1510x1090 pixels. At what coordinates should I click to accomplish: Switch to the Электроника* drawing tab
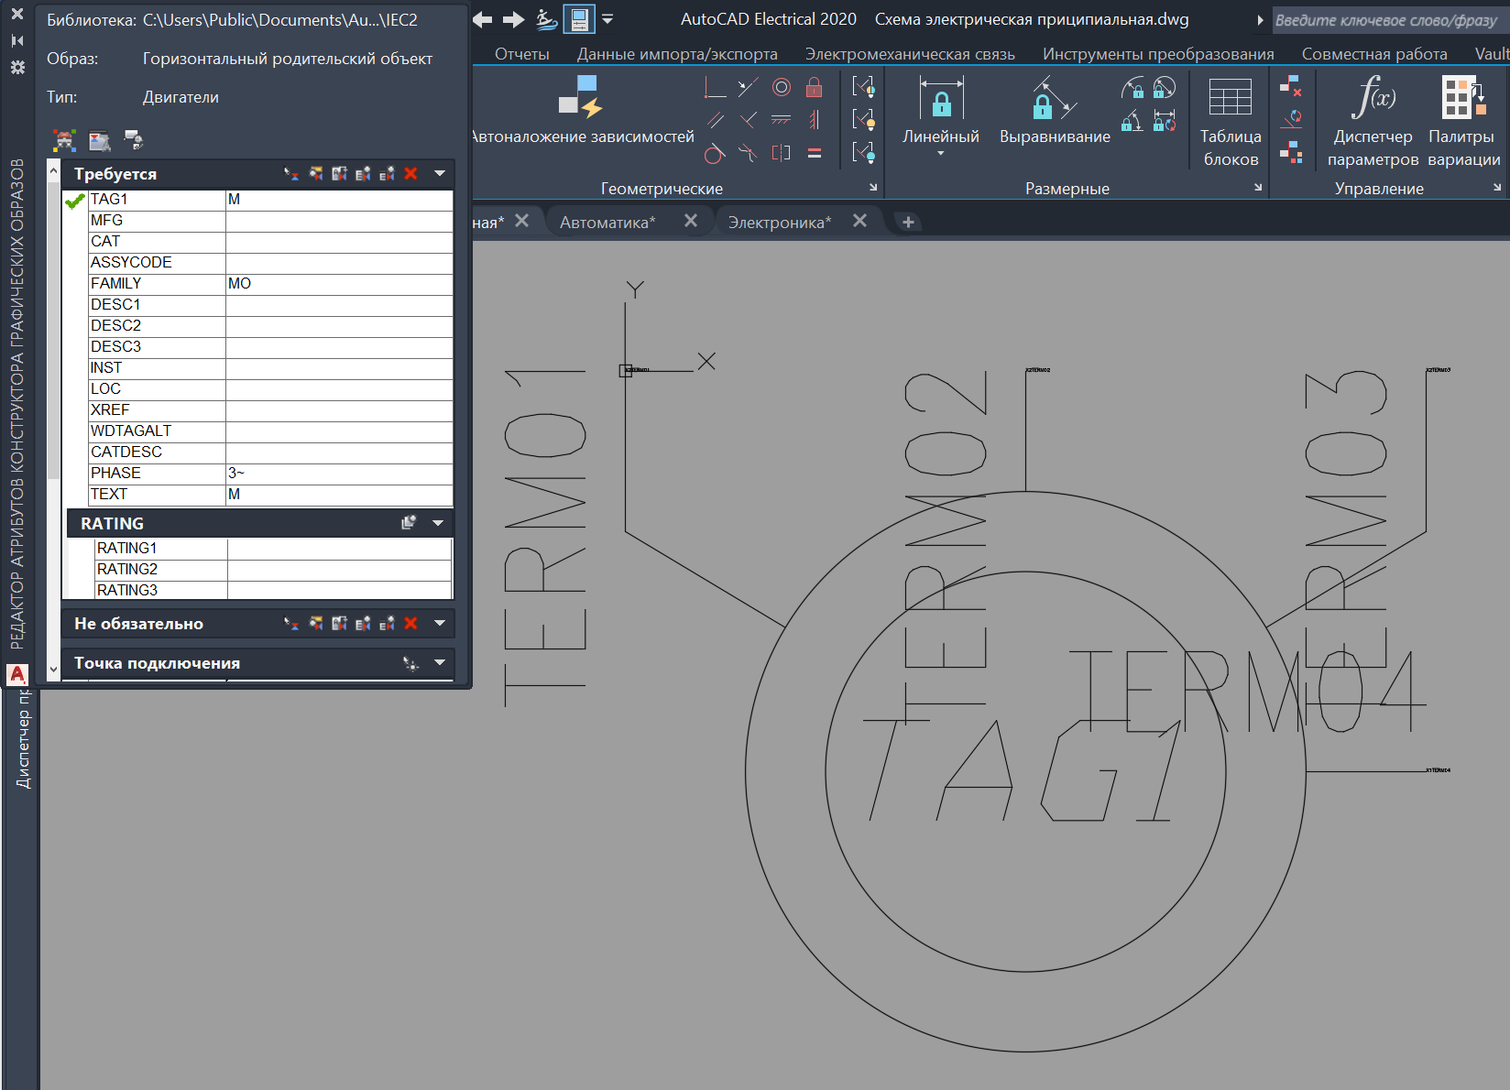coord(780,223)
